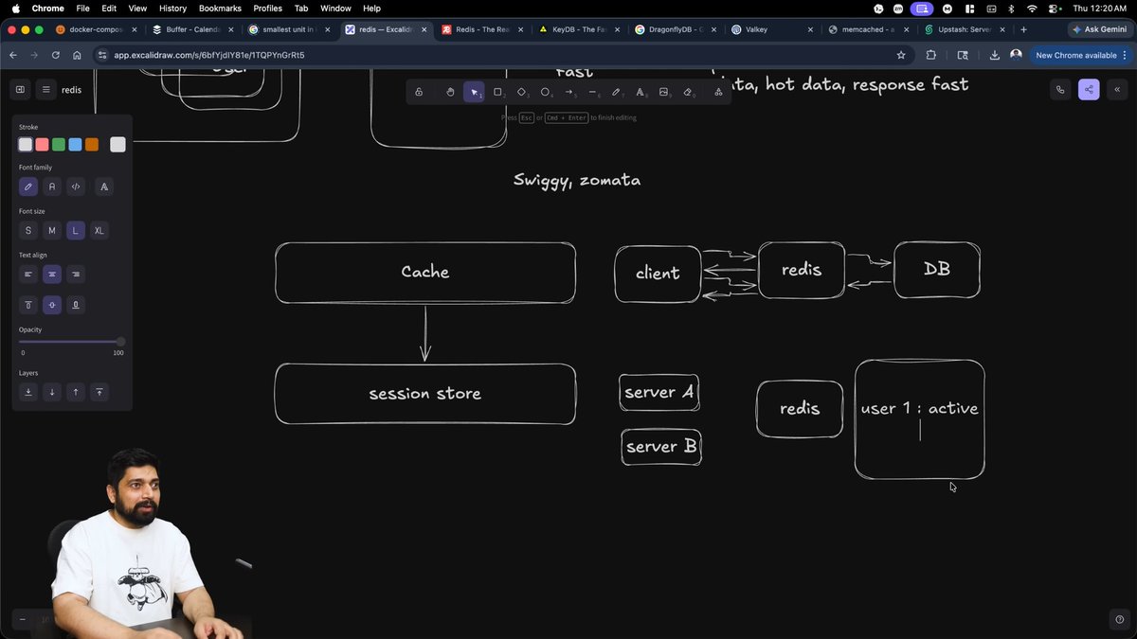Select the Arrow drawing tool
1137x639 pixels.
pyautogui.click(x=568, y=92)
